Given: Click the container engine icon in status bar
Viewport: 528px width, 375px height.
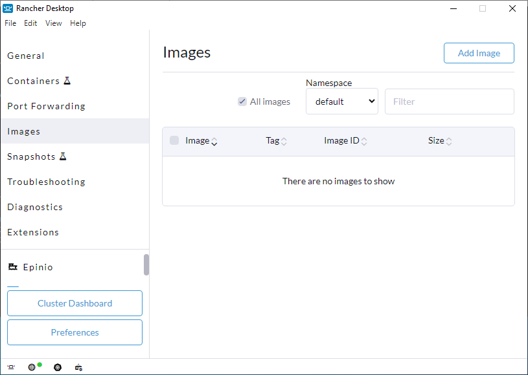Looking at the screenshot, I should [x=78, y=367].
